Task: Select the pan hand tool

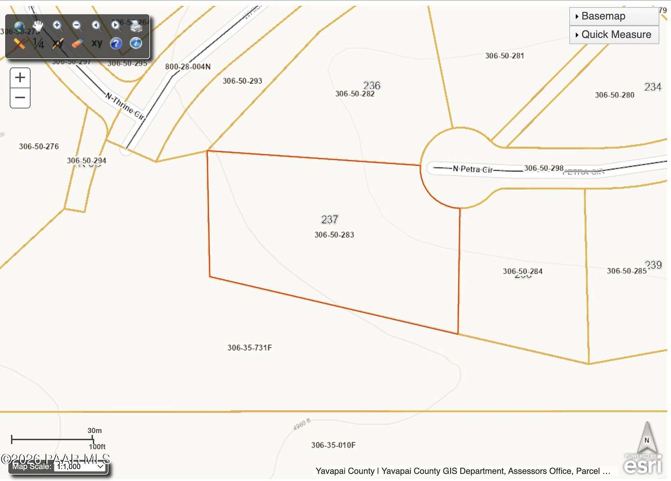Action: (38, 25)
